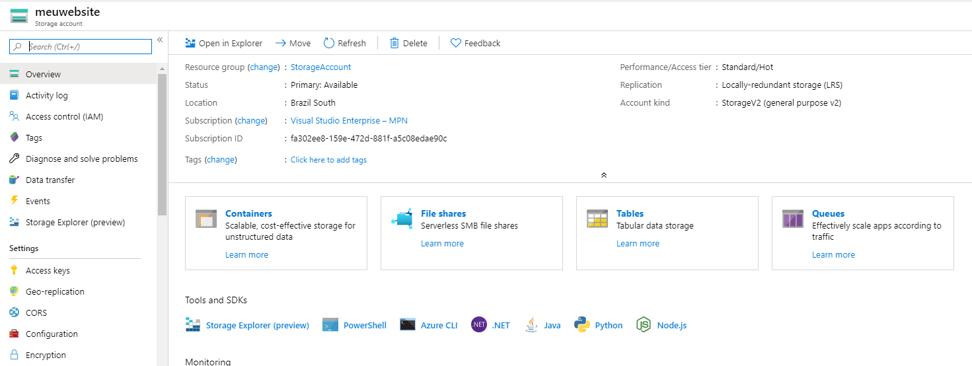Image resolution: width=972 pixels, height=366 pixels.
Task: Click the .NET SDK icon
Action: coord(479,325)
